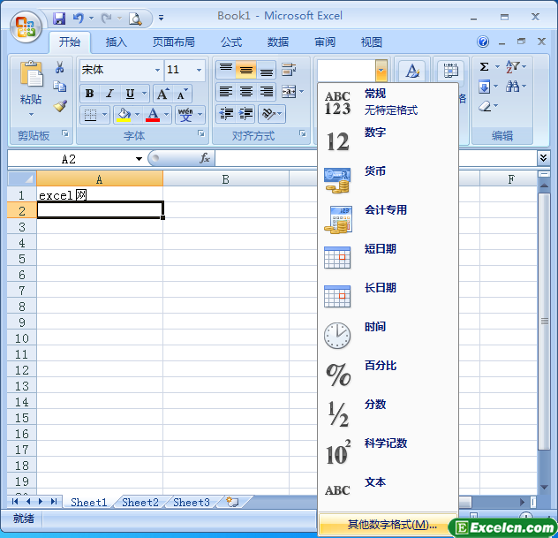This screenshot has height=538, width=558.
Task: Left-align the cell text
Action: (226, 92)
